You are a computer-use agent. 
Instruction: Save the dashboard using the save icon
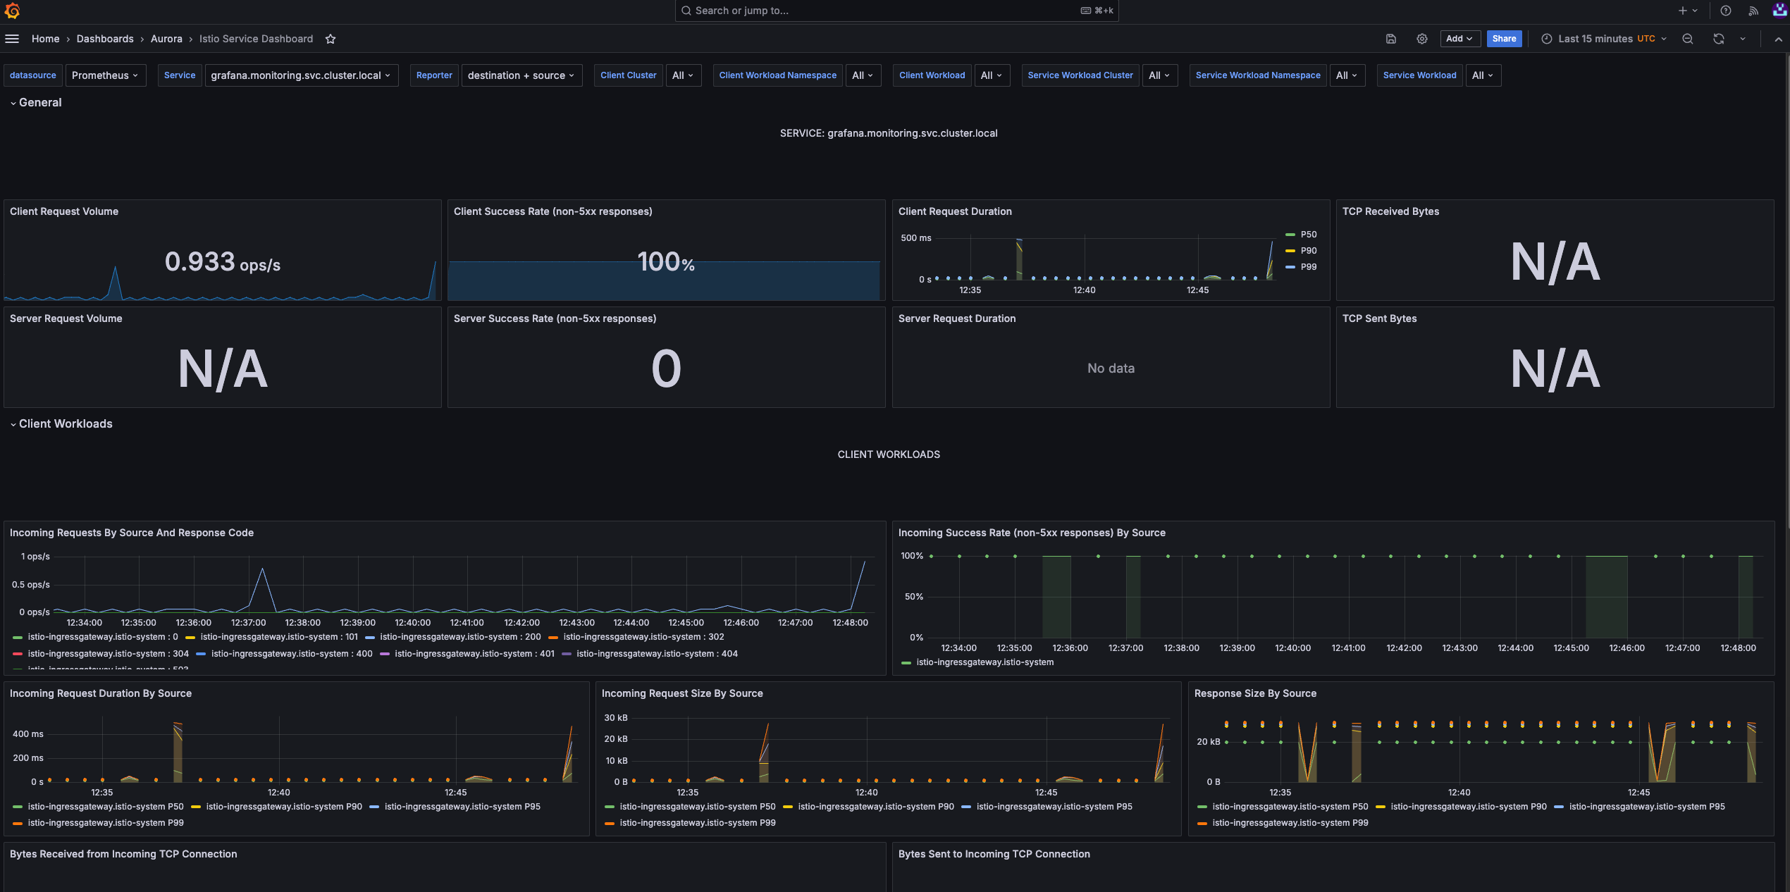[1391, 39]
